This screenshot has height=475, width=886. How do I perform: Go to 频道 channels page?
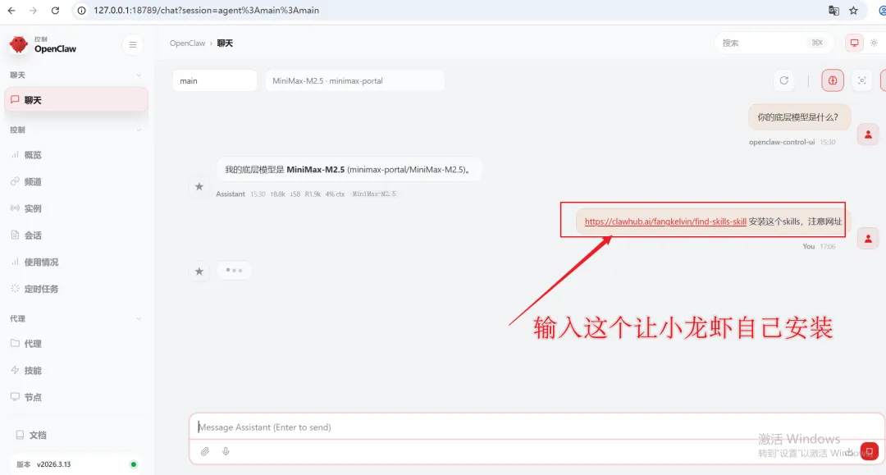(x=76, y=181)
